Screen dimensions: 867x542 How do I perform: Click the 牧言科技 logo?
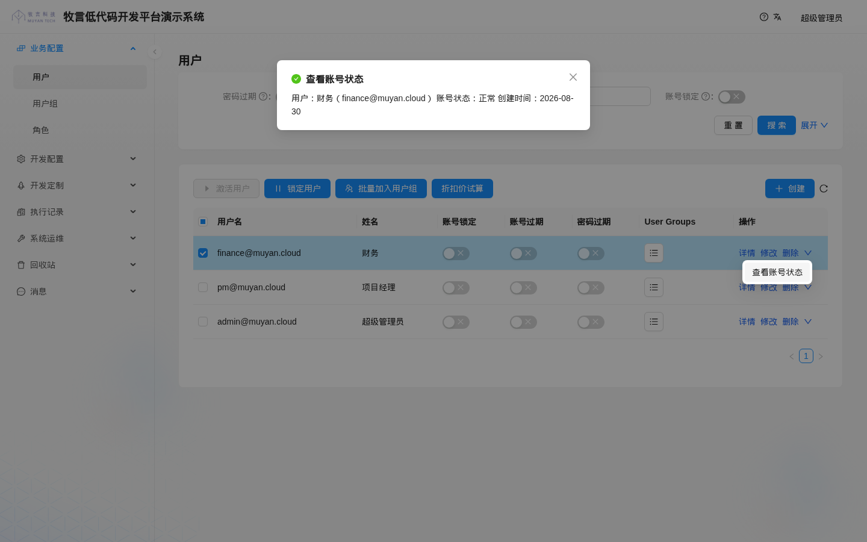pos(34,16)
